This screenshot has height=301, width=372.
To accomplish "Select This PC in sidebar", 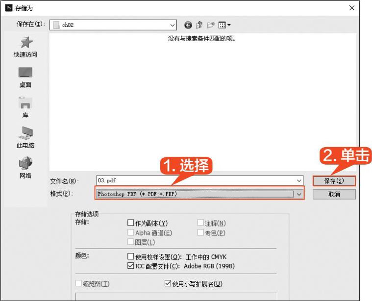I will (x=25, y=134).
